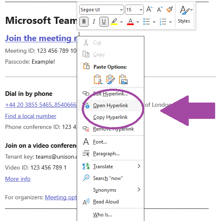This screenshot has height=221, width=216.
Task: Choose Keep Source Formatting paste option
Action: pos(98,80)
